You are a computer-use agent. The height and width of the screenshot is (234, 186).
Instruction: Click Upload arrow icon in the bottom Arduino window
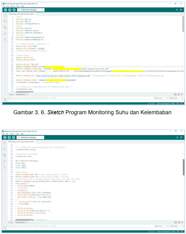(x=9, y=138)
